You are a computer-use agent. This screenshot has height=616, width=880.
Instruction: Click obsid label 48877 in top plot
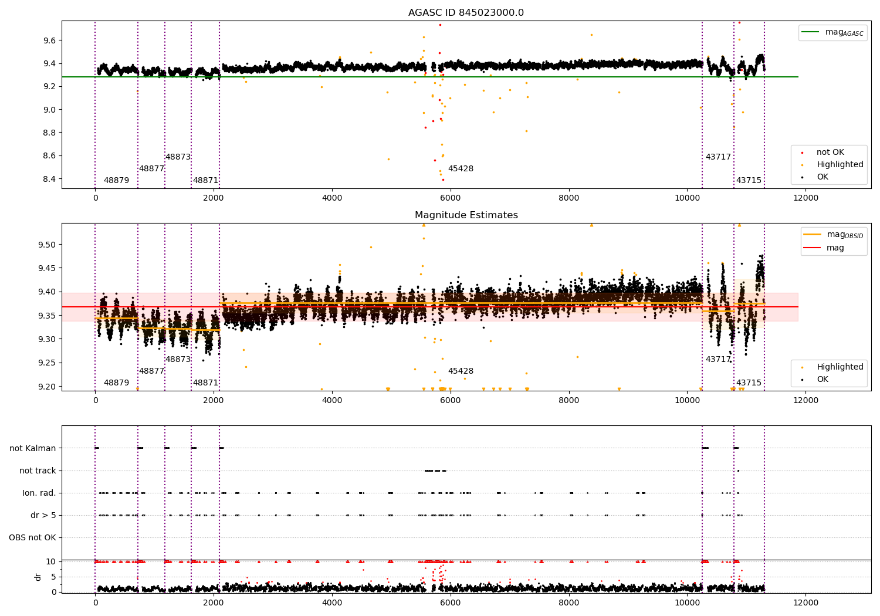coord(151,169)
